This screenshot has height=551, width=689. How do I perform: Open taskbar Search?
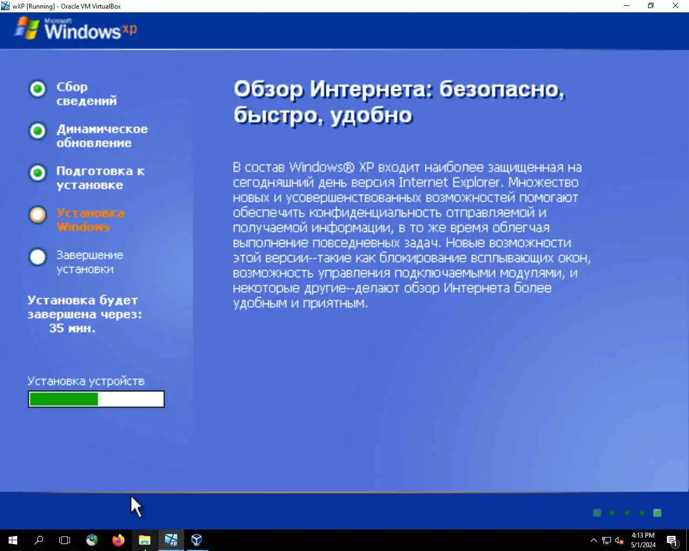[39, 540]
